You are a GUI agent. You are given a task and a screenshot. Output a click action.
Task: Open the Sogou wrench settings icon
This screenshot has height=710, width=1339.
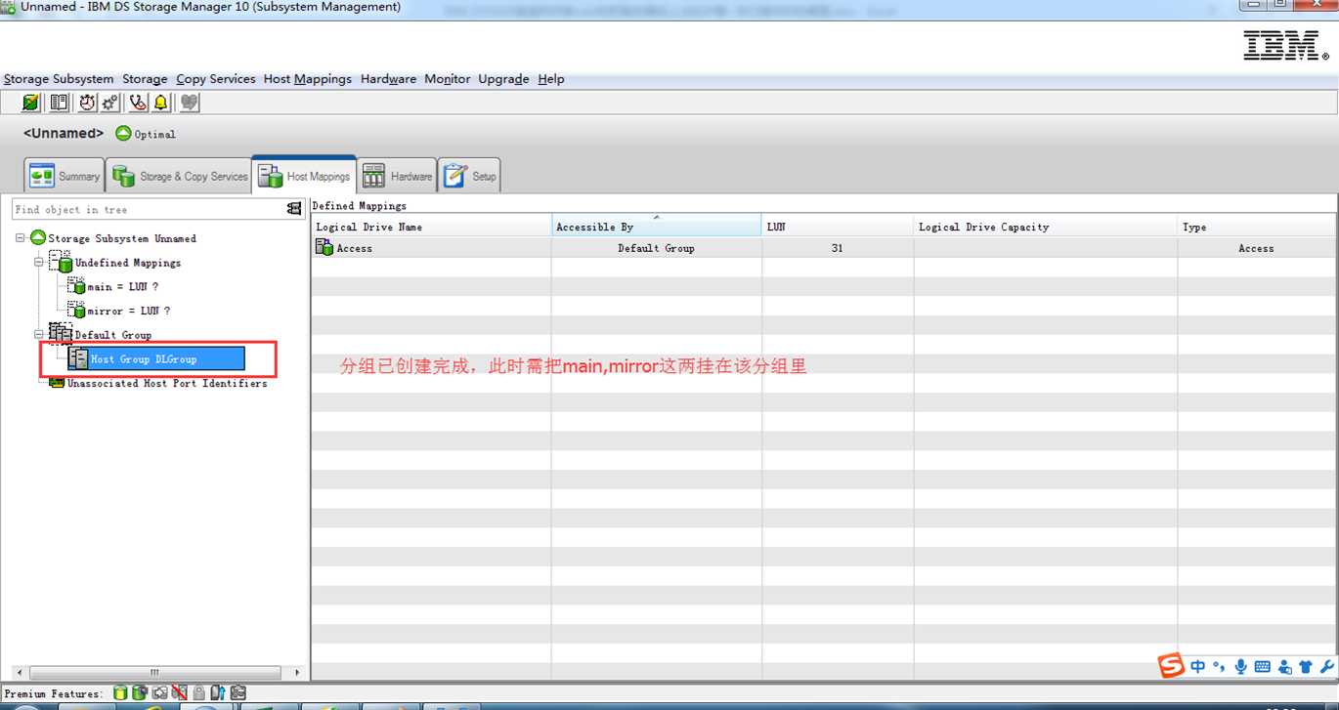tap(1326, 667)
